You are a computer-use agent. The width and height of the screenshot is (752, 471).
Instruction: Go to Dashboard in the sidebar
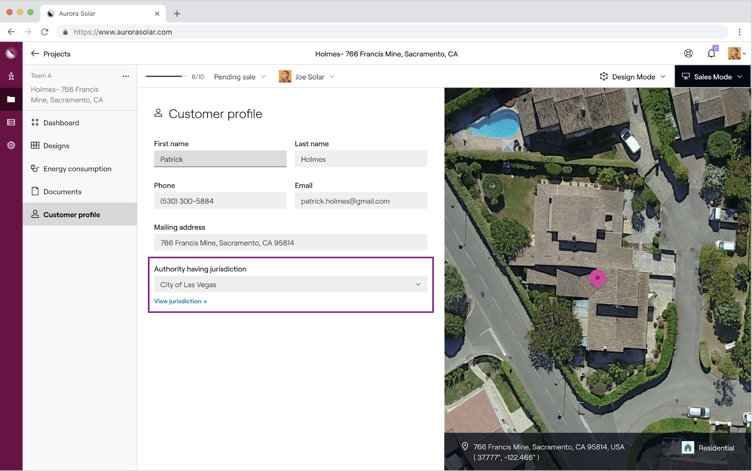(61, 123)
